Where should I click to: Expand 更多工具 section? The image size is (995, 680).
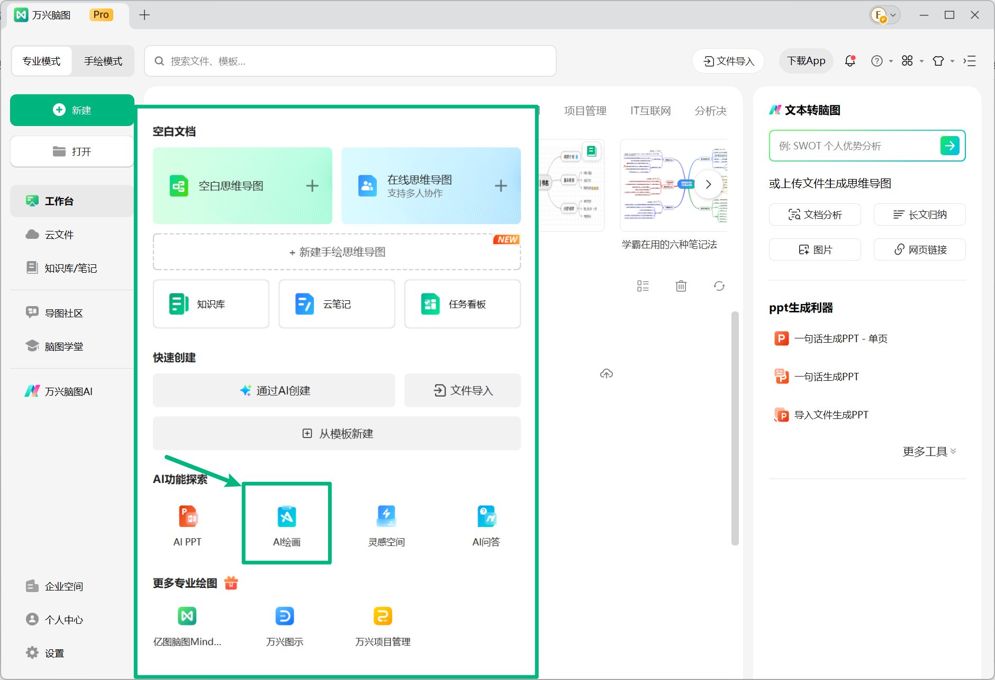click(x=929, y=451)
